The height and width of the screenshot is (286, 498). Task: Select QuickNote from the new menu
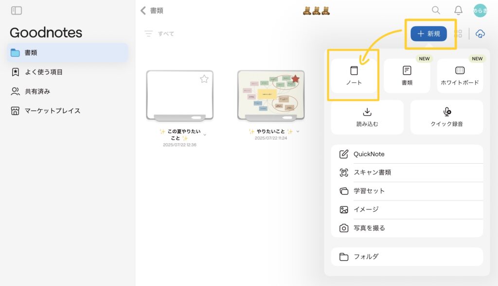369,154
